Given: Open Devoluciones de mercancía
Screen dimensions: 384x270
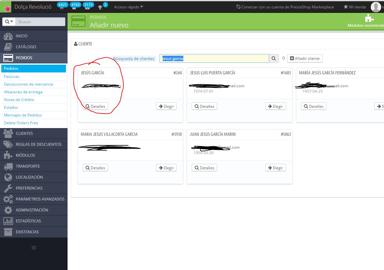Looking at the screenshot, I should [28, 84].
